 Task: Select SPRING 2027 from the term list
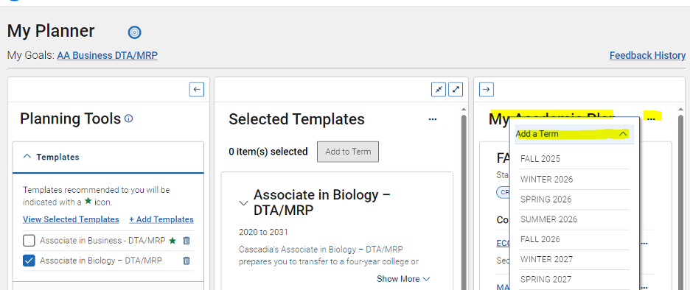[574, 280]
